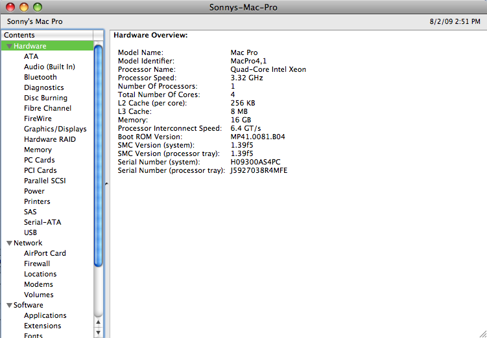Select Disc Burning entry

pos(45,98)
